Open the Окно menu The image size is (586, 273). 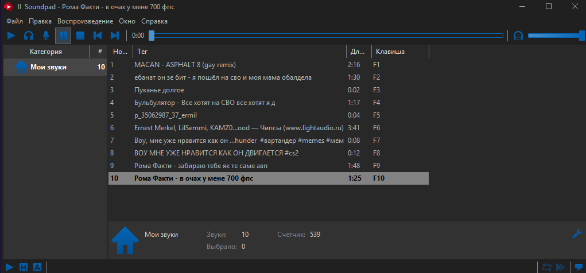click(127, 21)
